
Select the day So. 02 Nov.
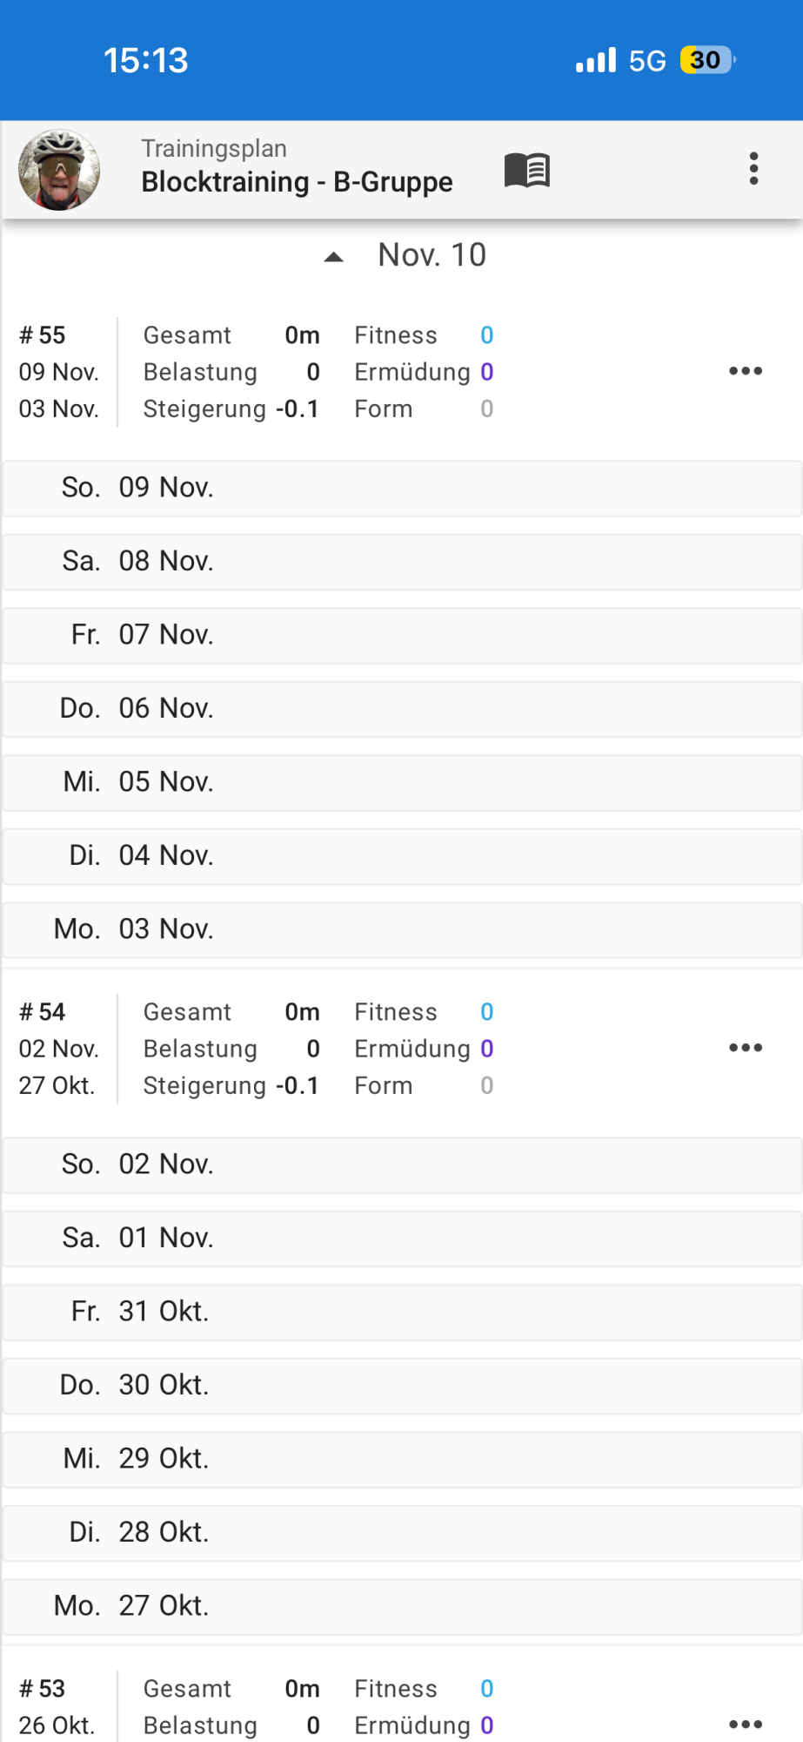(402, 1165)
